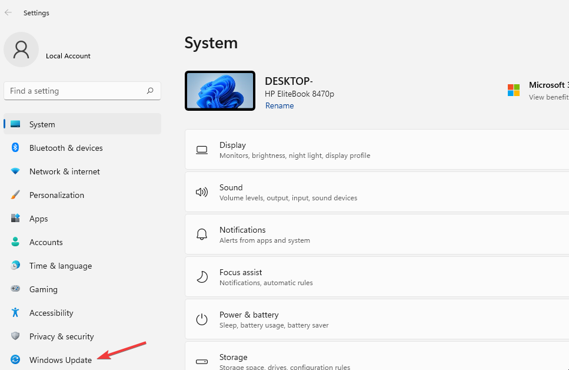Open the Accounts settings section
Image resolution: width=569 pixels, height=370 pixels.
pos(46,242)
